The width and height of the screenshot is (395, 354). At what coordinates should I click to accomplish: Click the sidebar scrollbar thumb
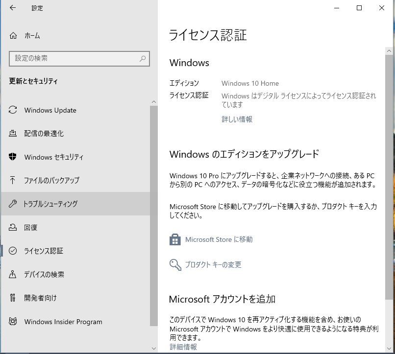(x=154, y=216)
